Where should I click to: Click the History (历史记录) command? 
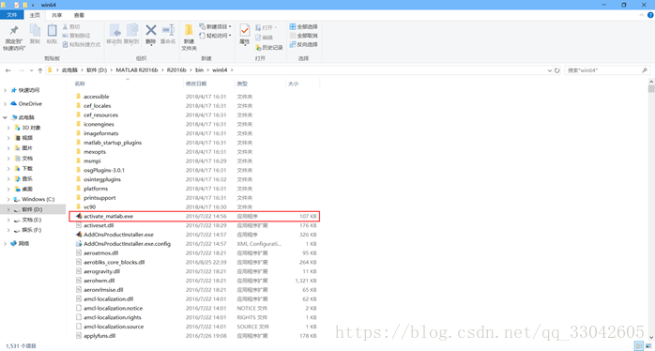(x=269, y=48)
